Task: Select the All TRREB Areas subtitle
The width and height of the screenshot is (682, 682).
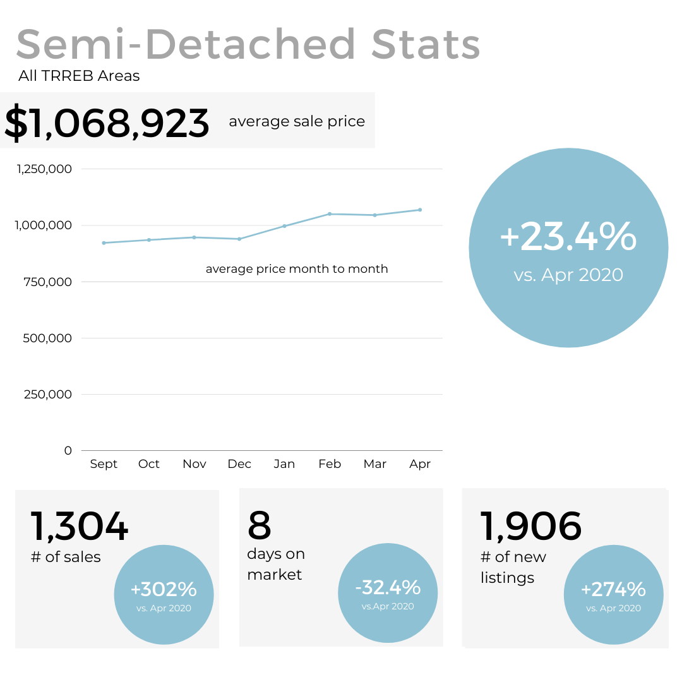Action: [79, 76]
